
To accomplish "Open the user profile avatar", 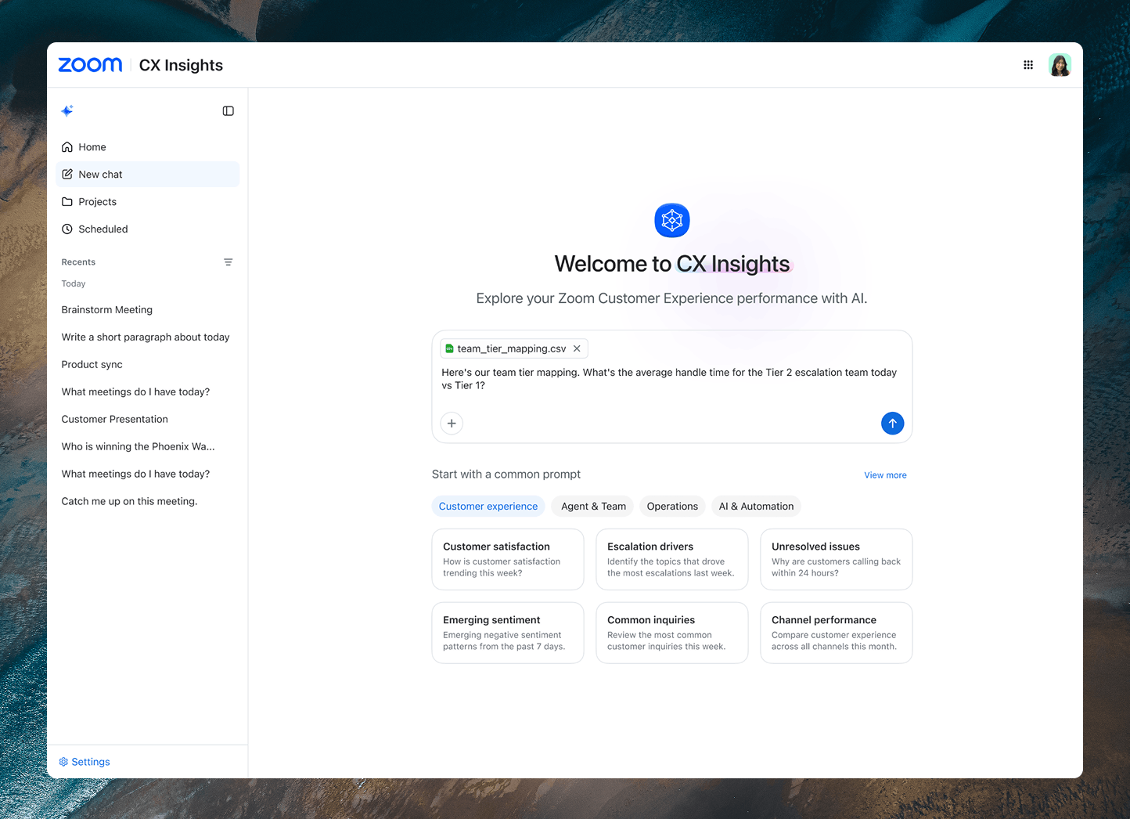I will click(1060, 65).
